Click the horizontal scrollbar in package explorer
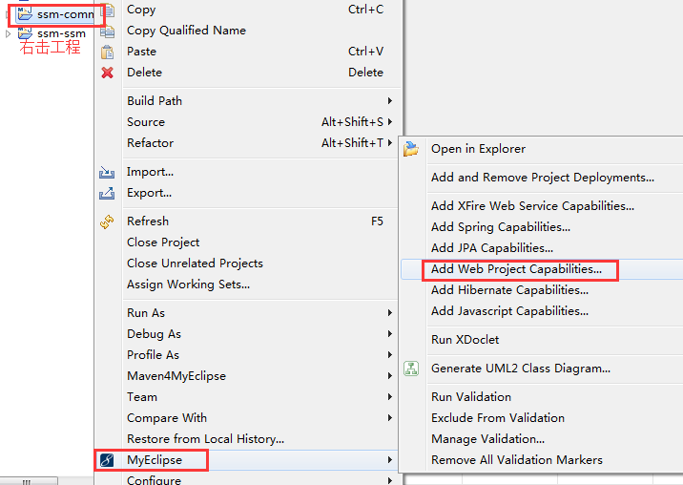This screenshot has height=485, width=683. click(x=27, y=481)
